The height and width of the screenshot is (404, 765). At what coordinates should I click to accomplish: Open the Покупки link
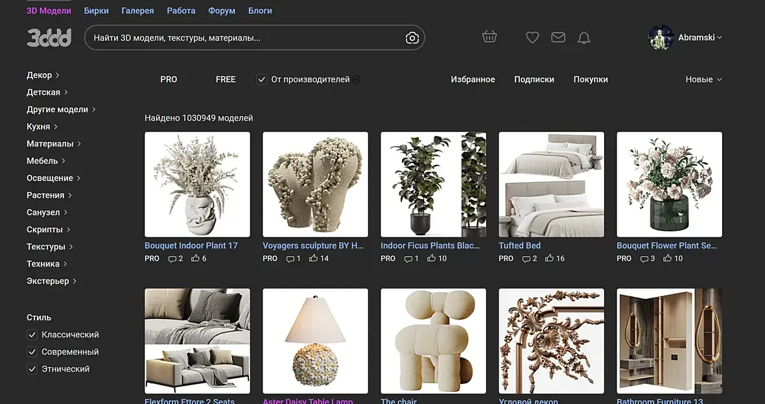pos(591,80)
